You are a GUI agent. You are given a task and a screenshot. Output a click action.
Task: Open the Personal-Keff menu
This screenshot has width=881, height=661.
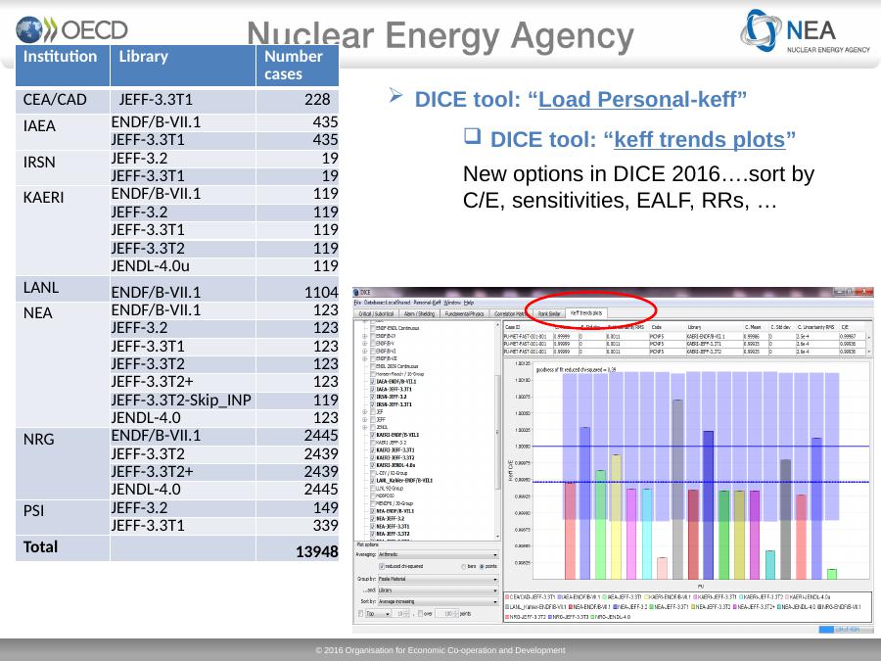pos(429,303)
